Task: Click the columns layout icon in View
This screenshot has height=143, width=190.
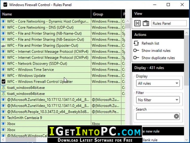Action: pyautogui.click(x=137, y=23)
